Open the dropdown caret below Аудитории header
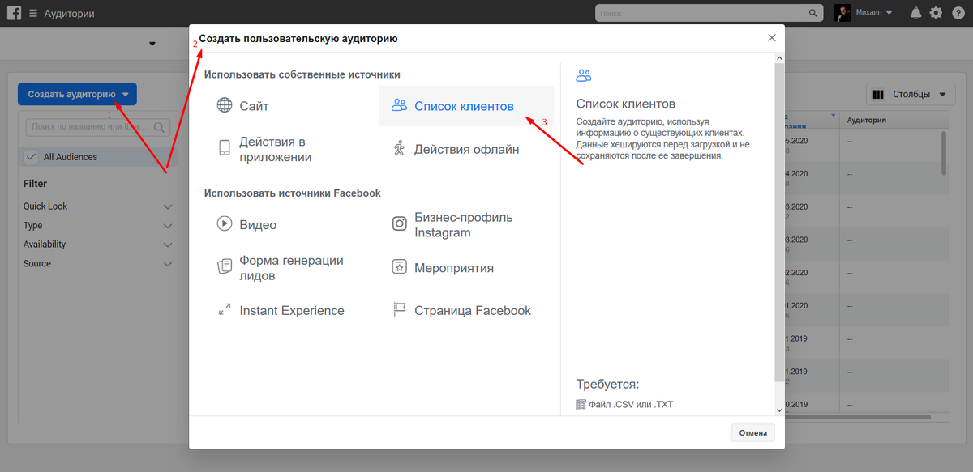 click(x=152, y=44)
